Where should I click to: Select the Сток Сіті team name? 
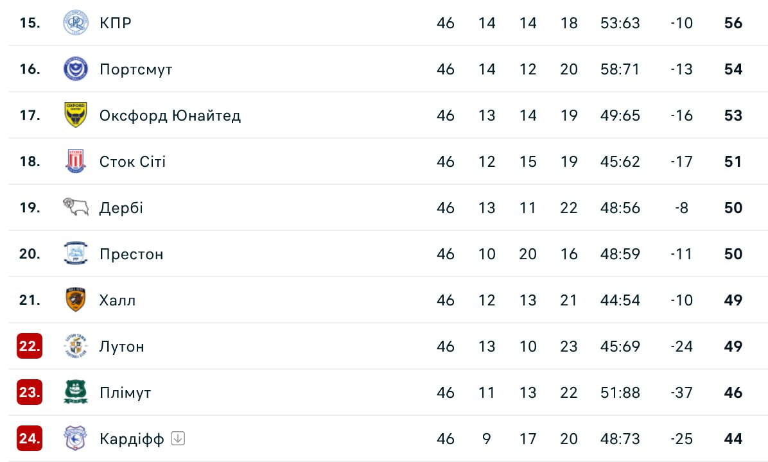click(132, 162)
